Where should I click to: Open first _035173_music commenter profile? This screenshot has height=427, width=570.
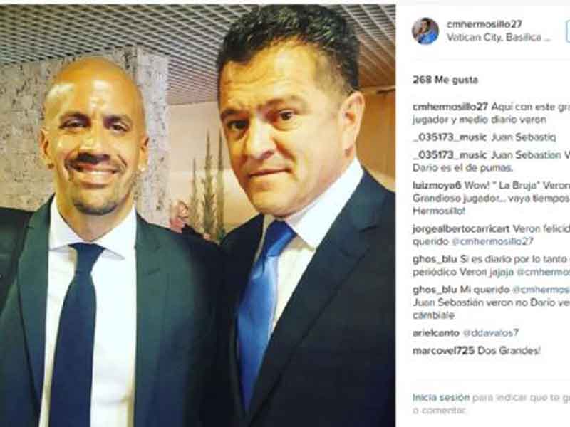450,137
